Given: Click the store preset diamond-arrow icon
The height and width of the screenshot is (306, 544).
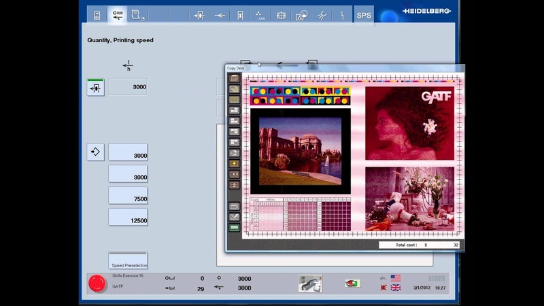Looking at the screenshot, I should pyautogui.click(x=95, y=152).
